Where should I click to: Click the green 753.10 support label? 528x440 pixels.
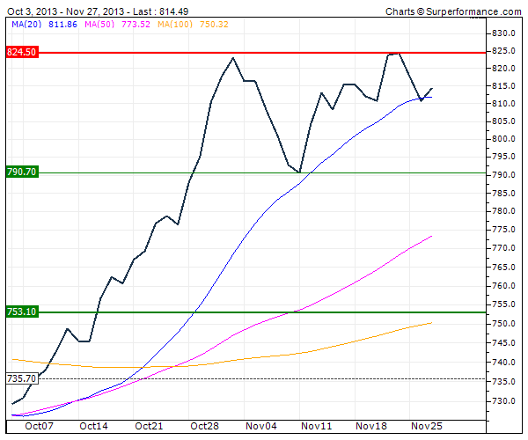21,312
